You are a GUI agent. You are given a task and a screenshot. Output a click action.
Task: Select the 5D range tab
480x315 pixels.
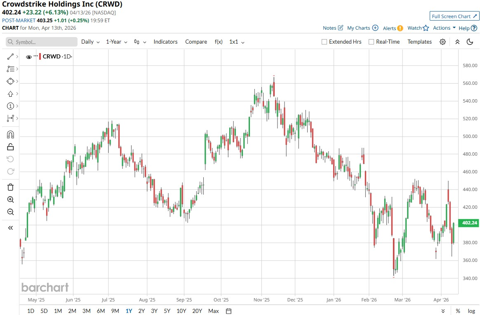point(44,311)
